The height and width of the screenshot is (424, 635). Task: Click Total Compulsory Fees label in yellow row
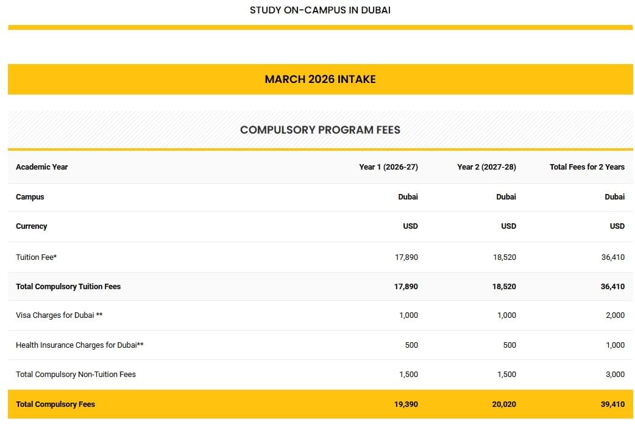click(55, 404)
